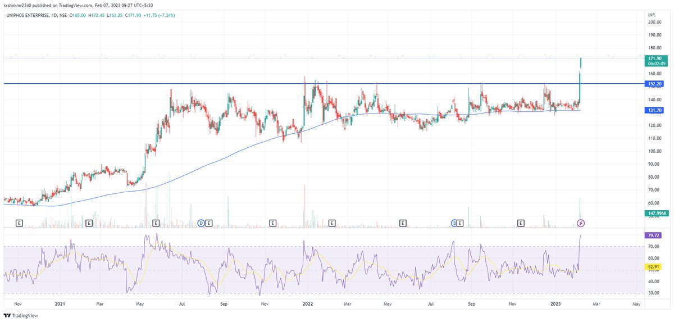Click the 80.00 price axis label

655,177
